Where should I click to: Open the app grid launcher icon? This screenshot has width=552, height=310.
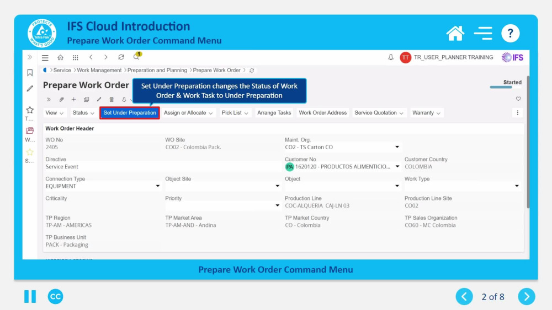[75, 57]
